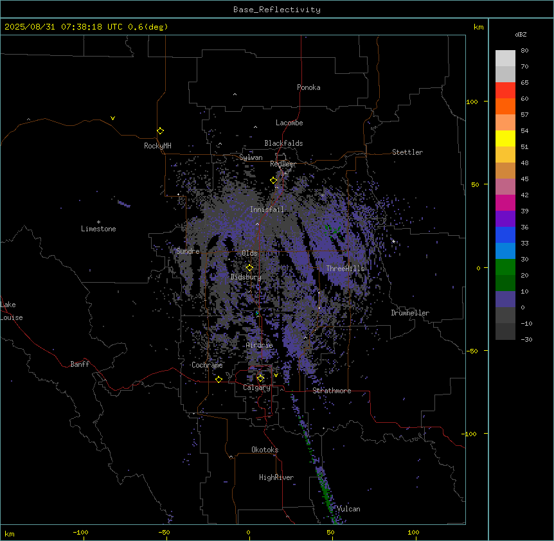This screenshot has width=554, height=541.
Task: Click the blue 36 dBZ legend swatch
Action: pyautogui.click(x=505, y=235)
